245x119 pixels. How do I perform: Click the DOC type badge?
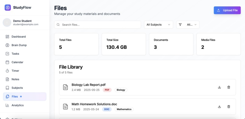(x=107, y=109)
